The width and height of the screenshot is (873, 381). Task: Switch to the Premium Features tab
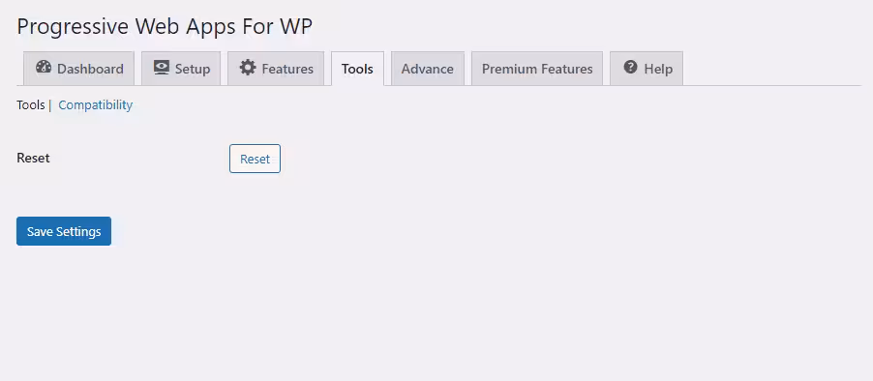[x=537, y=69]
